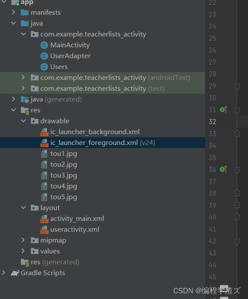The image size is (248, 299).
Task: Toggle the code fold marker on line 38
Action: tap(237, 193)
